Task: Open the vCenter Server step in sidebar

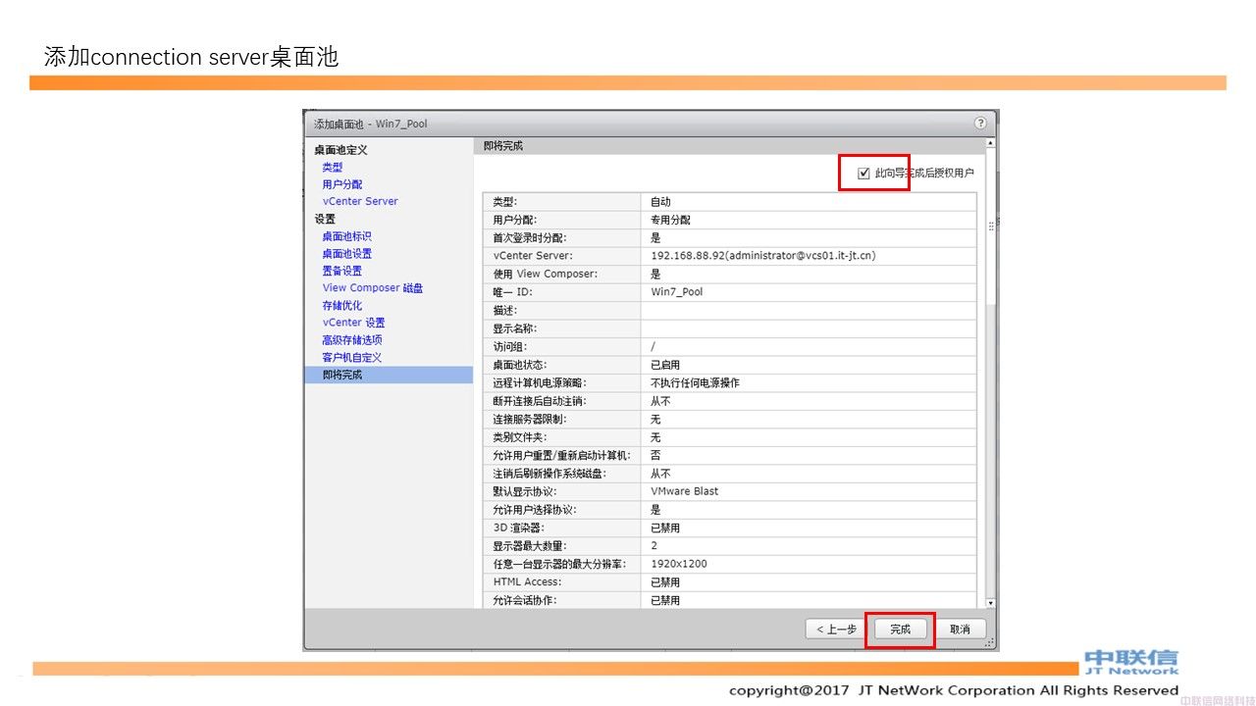Action: [x=360, y=201]
